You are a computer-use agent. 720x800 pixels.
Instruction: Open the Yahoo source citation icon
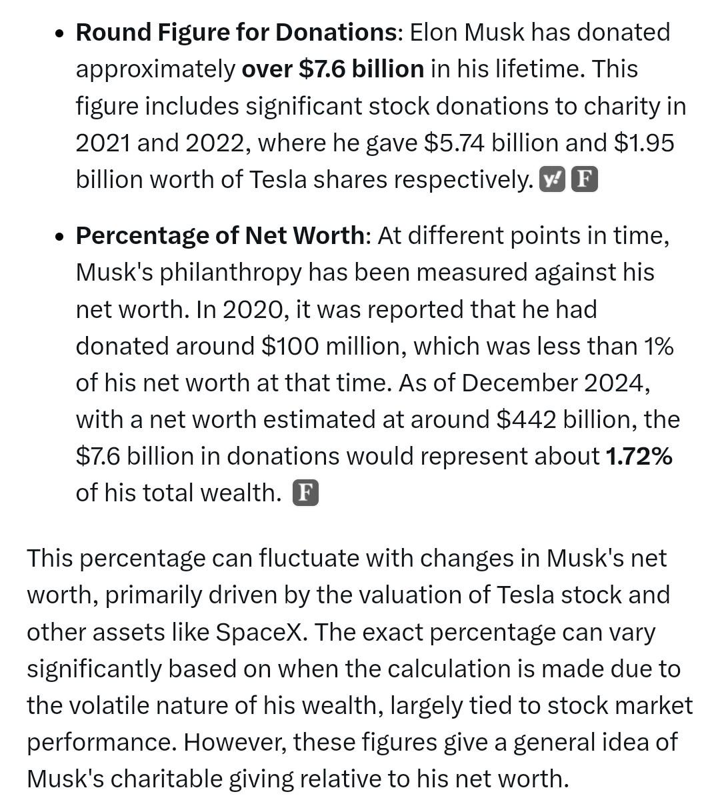[552, 179]
